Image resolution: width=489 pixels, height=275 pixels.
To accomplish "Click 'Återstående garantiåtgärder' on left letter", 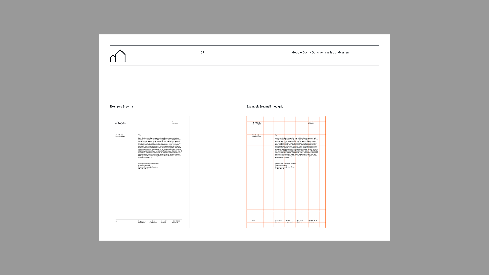I will click(120, 136).
